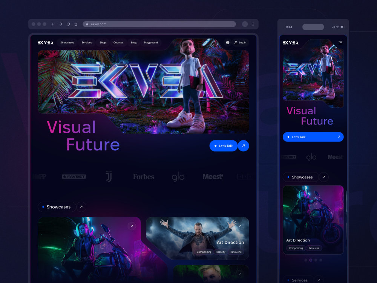Open the Playground nav item

click(151, 43)
